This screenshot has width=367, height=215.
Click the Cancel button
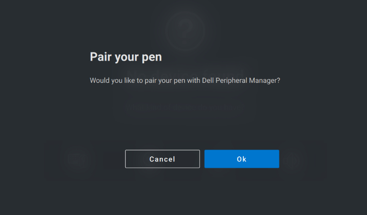click(162, 159)
